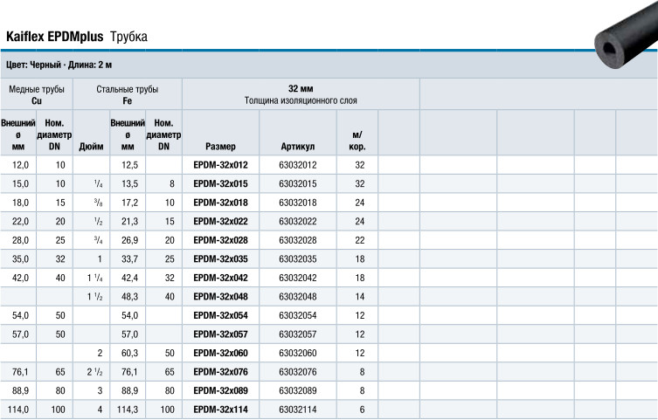
Task: Click copper diameter value '28,0'
Action: click(21, 240)
